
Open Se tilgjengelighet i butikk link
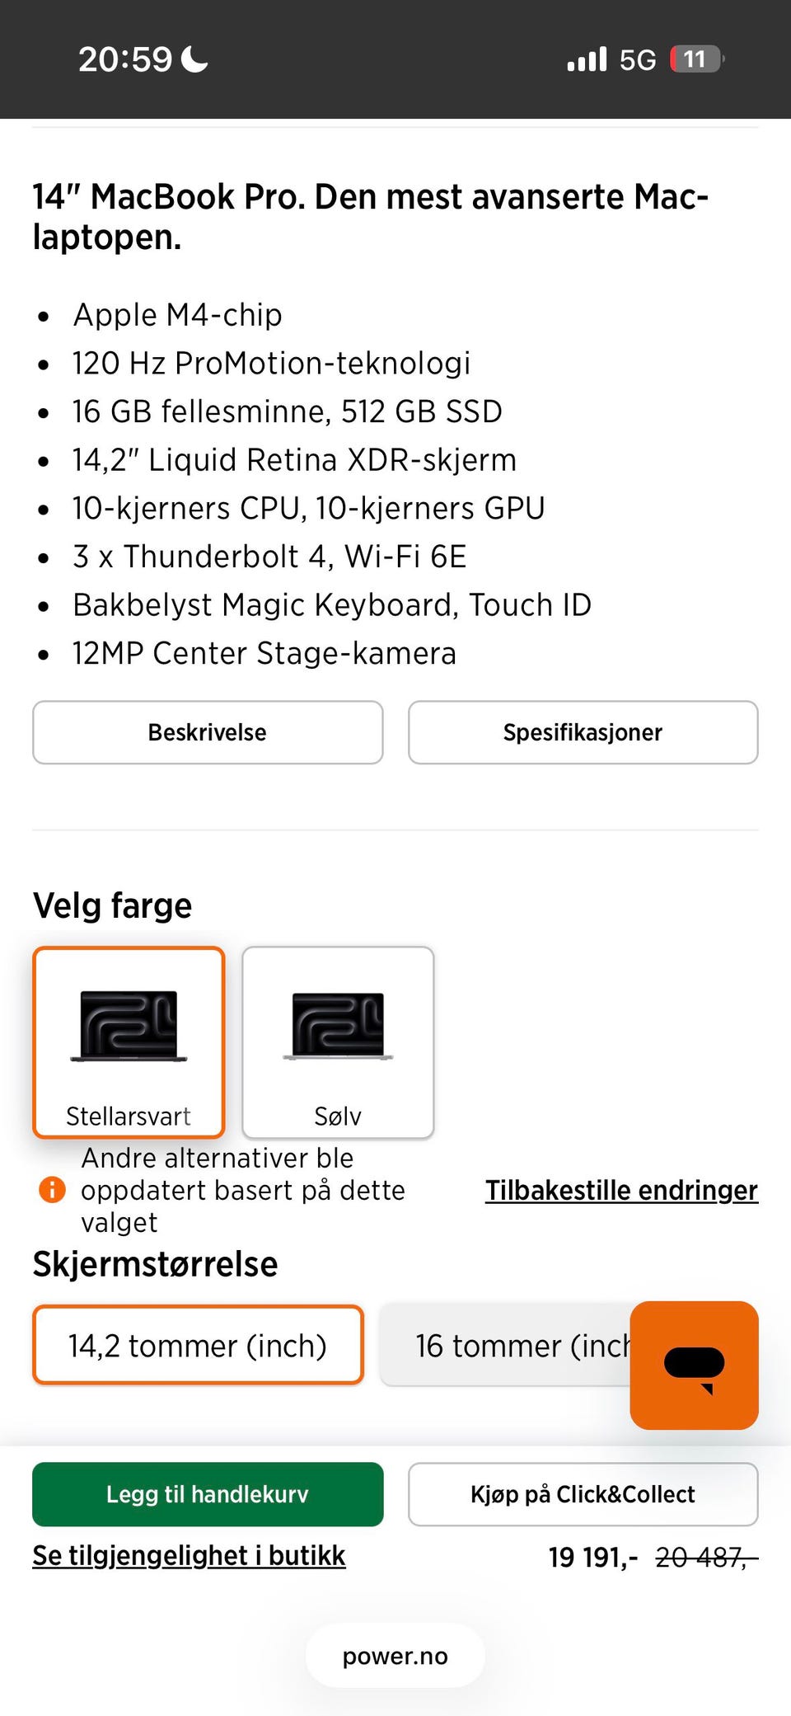click(x=189, y=1555)
